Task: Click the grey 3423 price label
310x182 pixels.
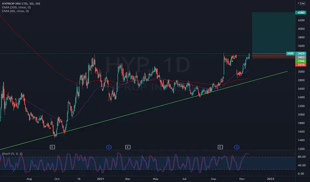Action: (x=301, y=57)
